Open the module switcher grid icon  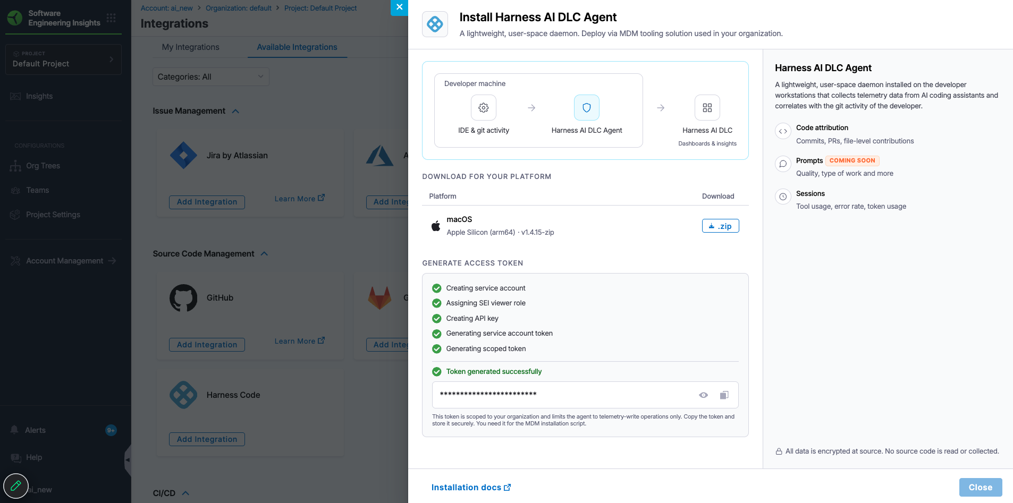(x=111, y=18)
